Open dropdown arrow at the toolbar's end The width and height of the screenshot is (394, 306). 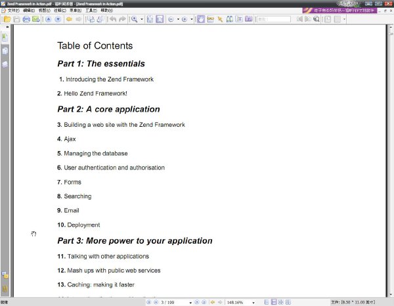[344, 19]
